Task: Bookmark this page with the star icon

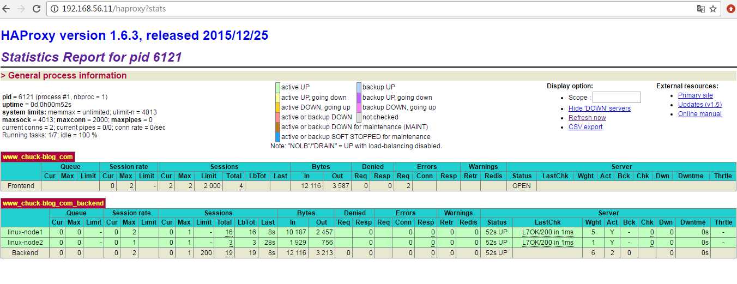Action: click(713, 9)
